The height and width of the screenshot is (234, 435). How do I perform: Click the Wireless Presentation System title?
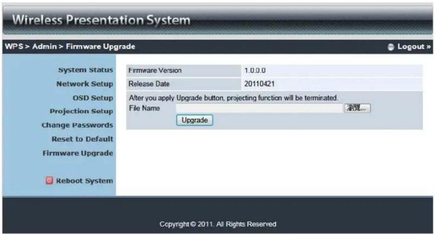tap(101, 20)
